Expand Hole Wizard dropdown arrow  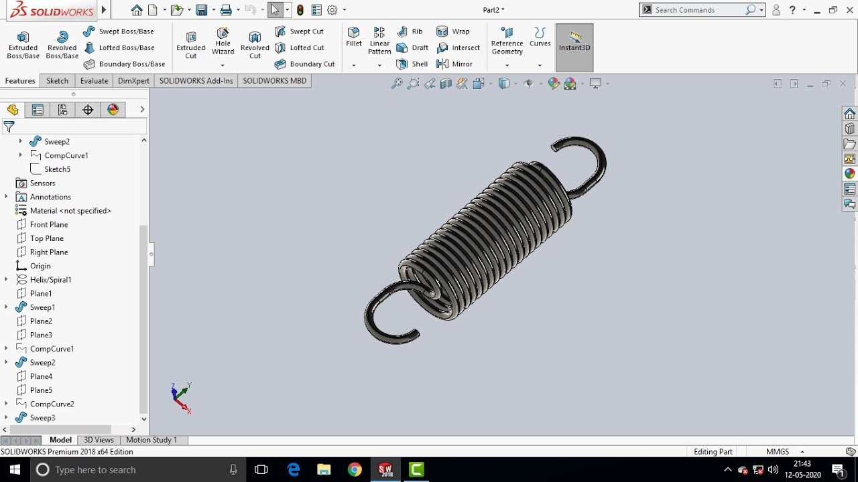(x=223, y=66)
